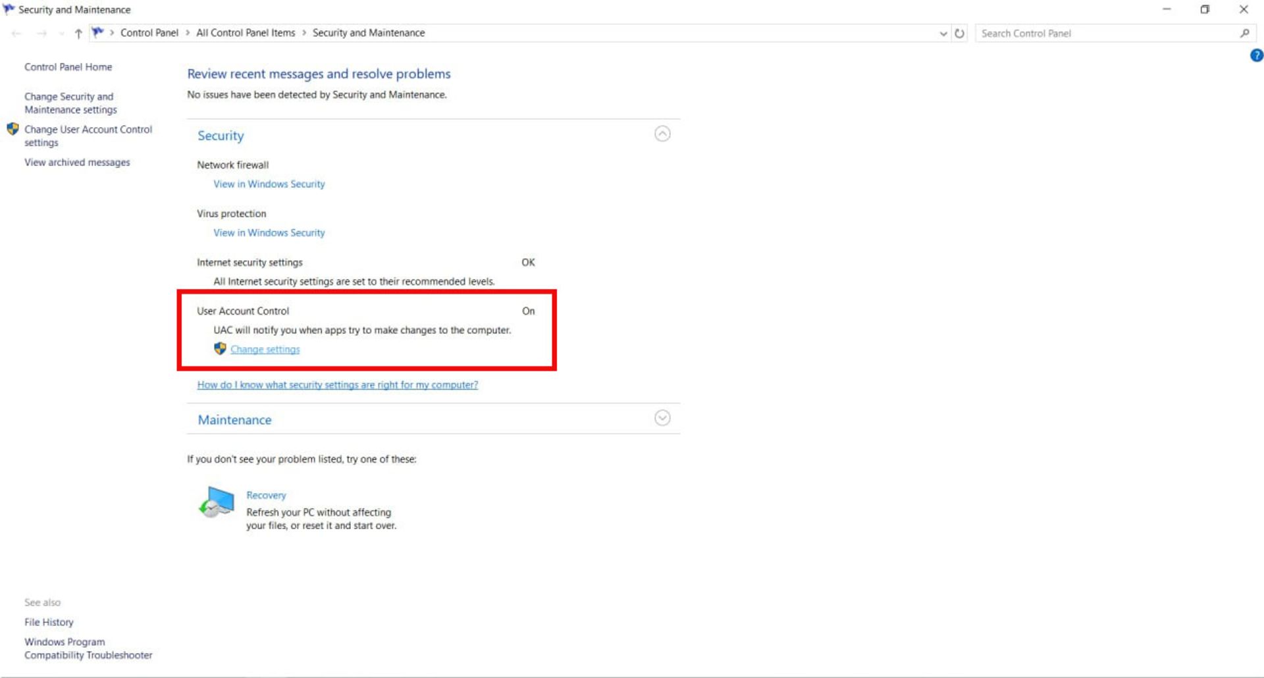The height and width of the screenshot is (678, 1264).
Task: Minimize the Security and Maintenance window
Action: [x=1167, y=9]
